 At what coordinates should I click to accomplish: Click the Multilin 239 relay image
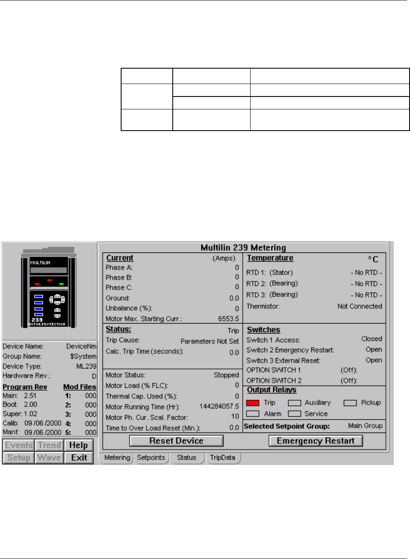[x=49, y=288]
